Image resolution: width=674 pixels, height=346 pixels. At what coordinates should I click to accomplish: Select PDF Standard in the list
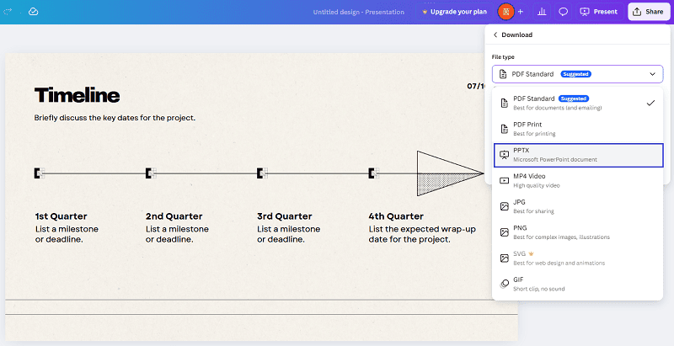coord(577,103)
